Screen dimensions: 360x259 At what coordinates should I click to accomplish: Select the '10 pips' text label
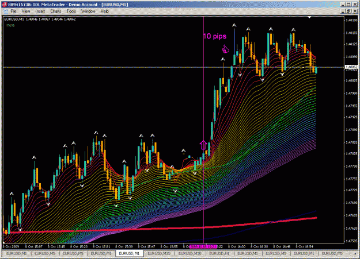215,36
